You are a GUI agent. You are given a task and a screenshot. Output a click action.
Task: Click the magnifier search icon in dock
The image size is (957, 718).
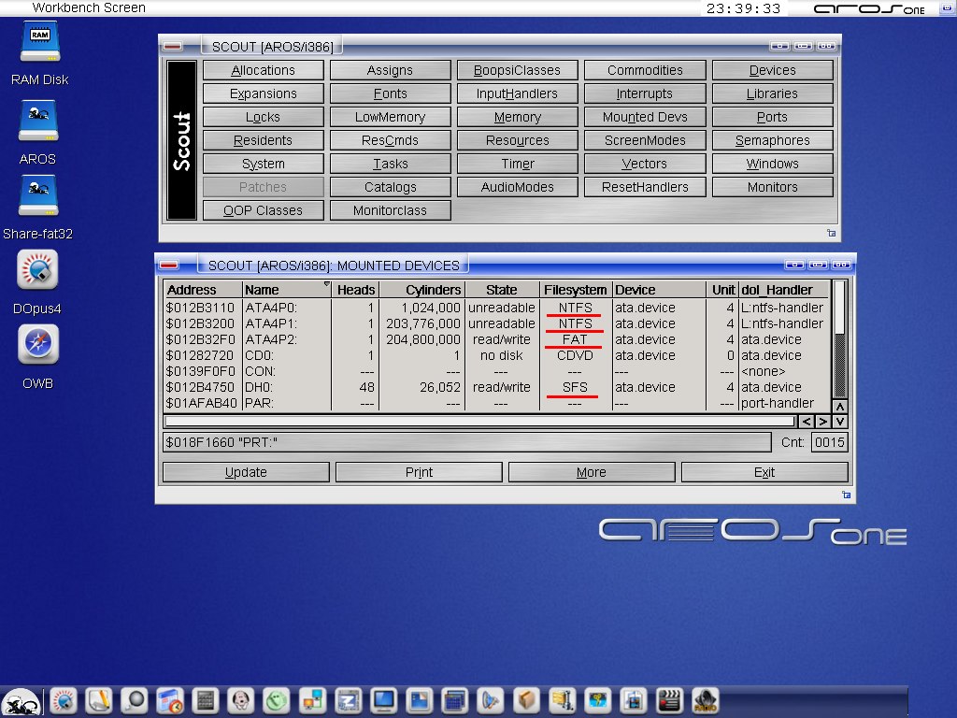point(135,699)
